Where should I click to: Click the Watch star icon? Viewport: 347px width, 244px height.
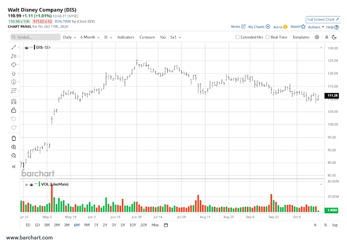pos(303,27)
